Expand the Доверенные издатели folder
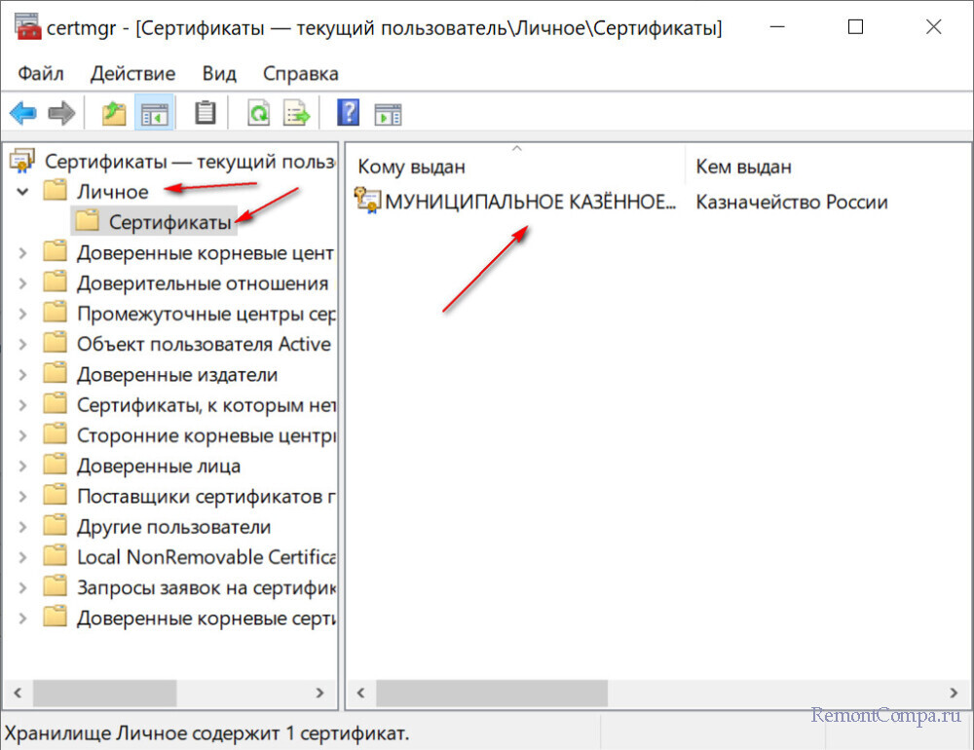 point(23,375)
